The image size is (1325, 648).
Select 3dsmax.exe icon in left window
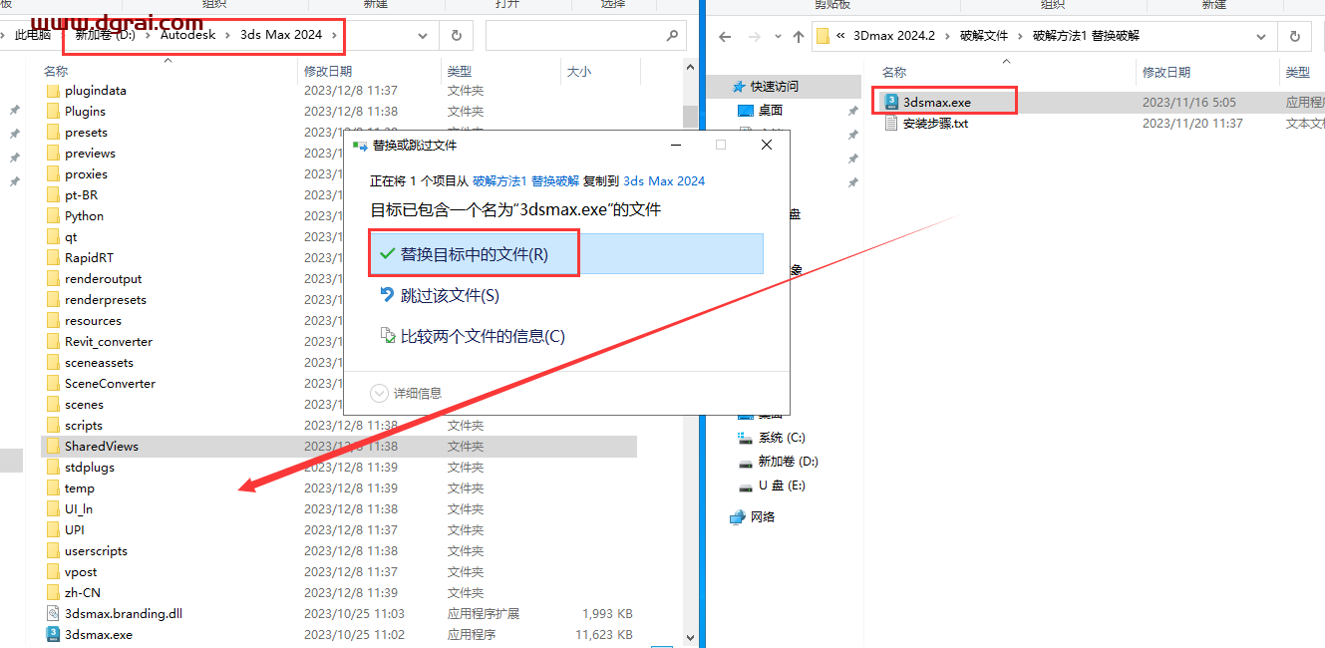(54, 634)
